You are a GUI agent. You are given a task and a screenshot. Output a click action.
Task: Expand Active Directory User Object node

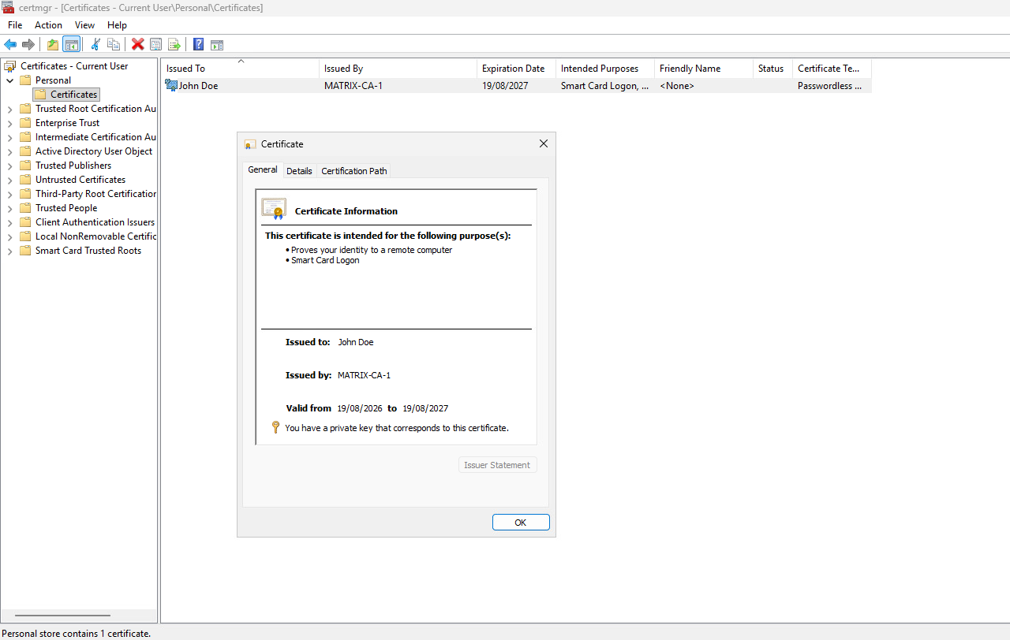pyautogui.click(x=9, y=151)
